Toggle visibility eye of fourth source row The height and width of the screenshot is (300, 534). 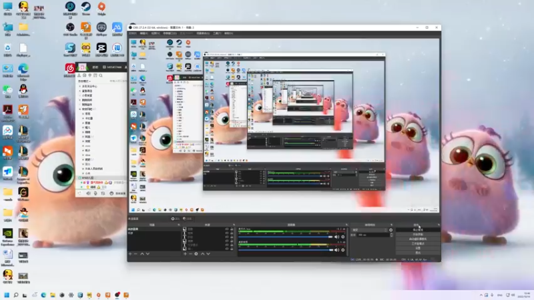point(227,241)
